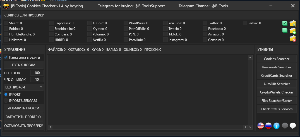Check the KuCoin service box

click(x=90, y=23)
